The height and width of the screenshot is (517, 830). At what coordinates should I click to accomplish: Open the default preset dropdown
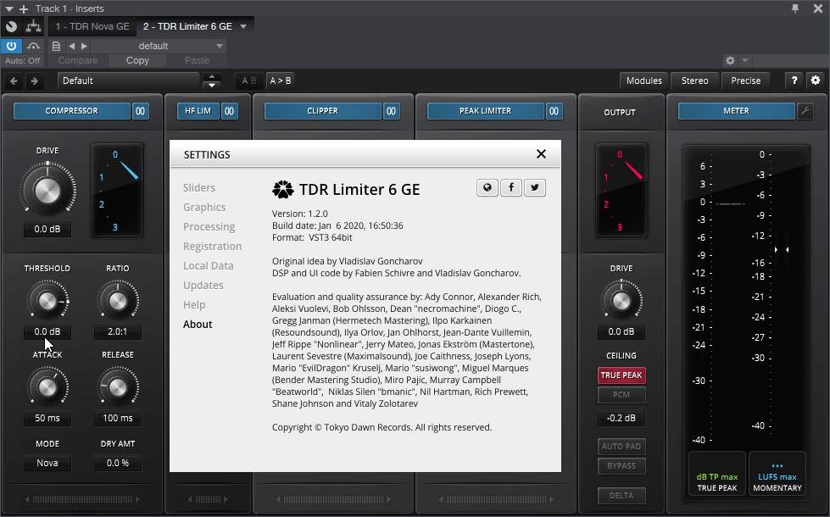159,46
